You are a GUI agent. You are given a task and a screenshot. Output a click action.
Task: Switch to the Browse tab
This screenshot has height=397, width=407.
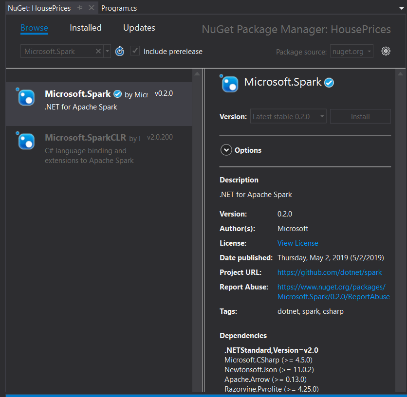tap(34, 28)
